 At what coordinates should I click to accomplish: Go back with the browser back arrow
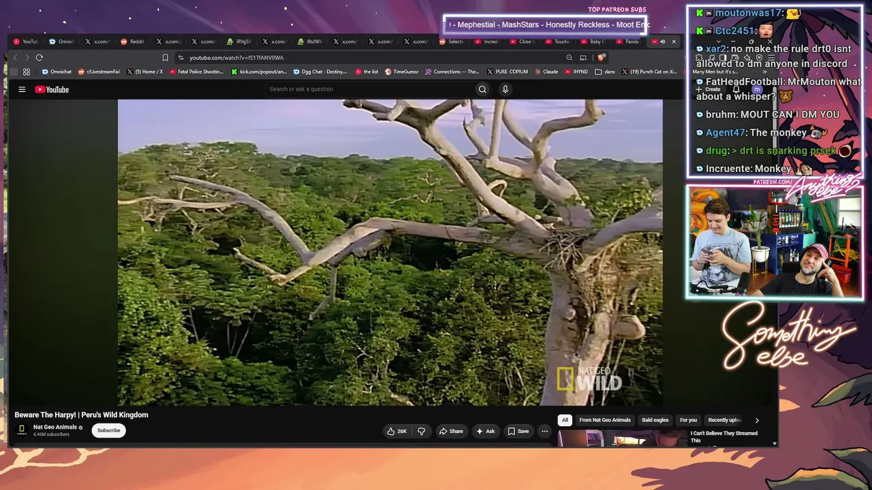(x=16, y=58)
